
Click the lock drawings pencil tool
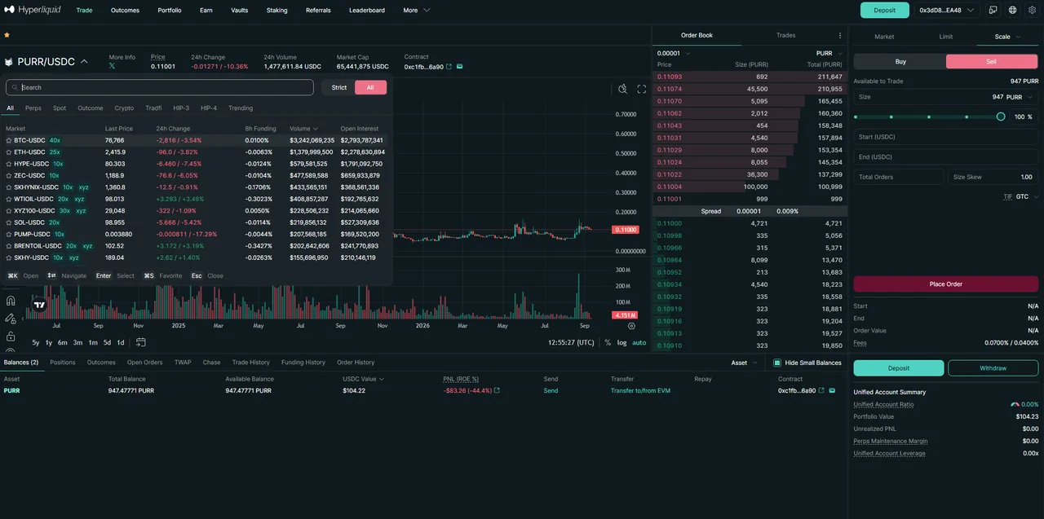click(11, 319)
